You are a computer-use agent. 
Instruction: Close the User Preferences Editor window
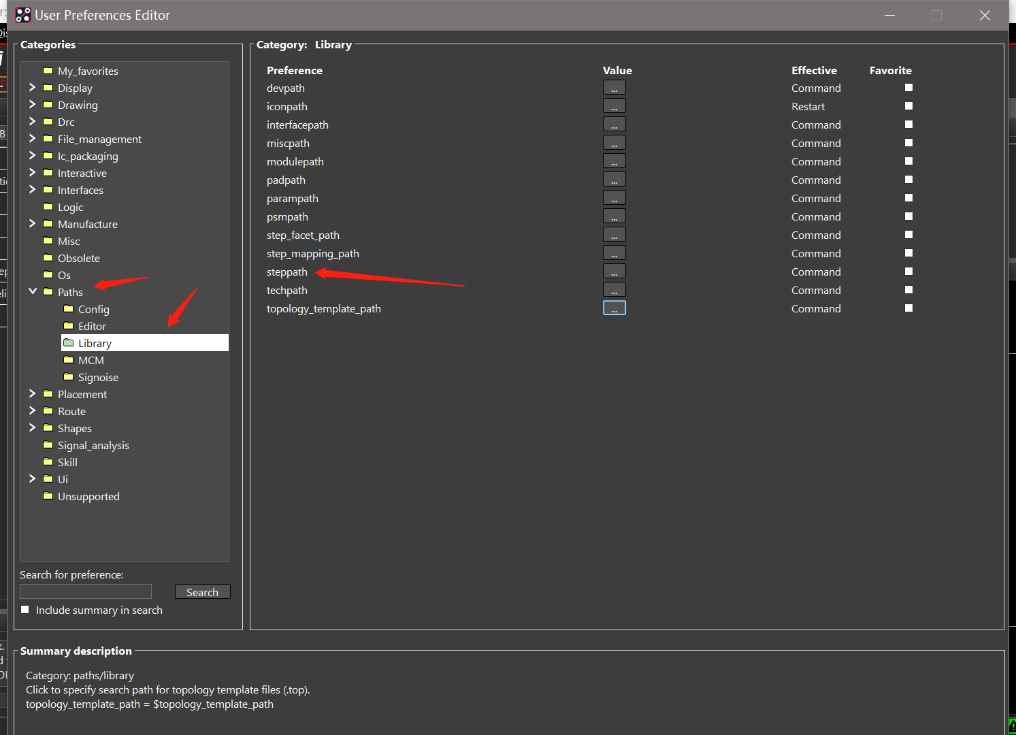[x=985, y=15]
